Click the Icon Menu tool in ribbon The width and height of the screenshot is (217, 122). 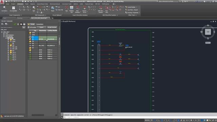coord(4,9)
